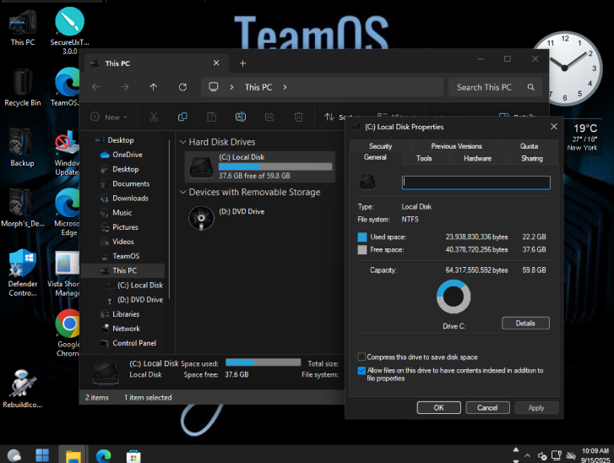The height and width of the screenshot is (463, 614).
Task: Launch Microsoft Edge from taskbar
Action: [x=103, y=455]
